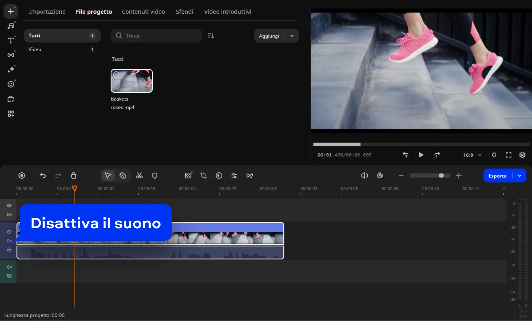The width and height of the screenshot is (532, 321).
Task: Click the crop and rotate tool
Action: coord(203,176)
